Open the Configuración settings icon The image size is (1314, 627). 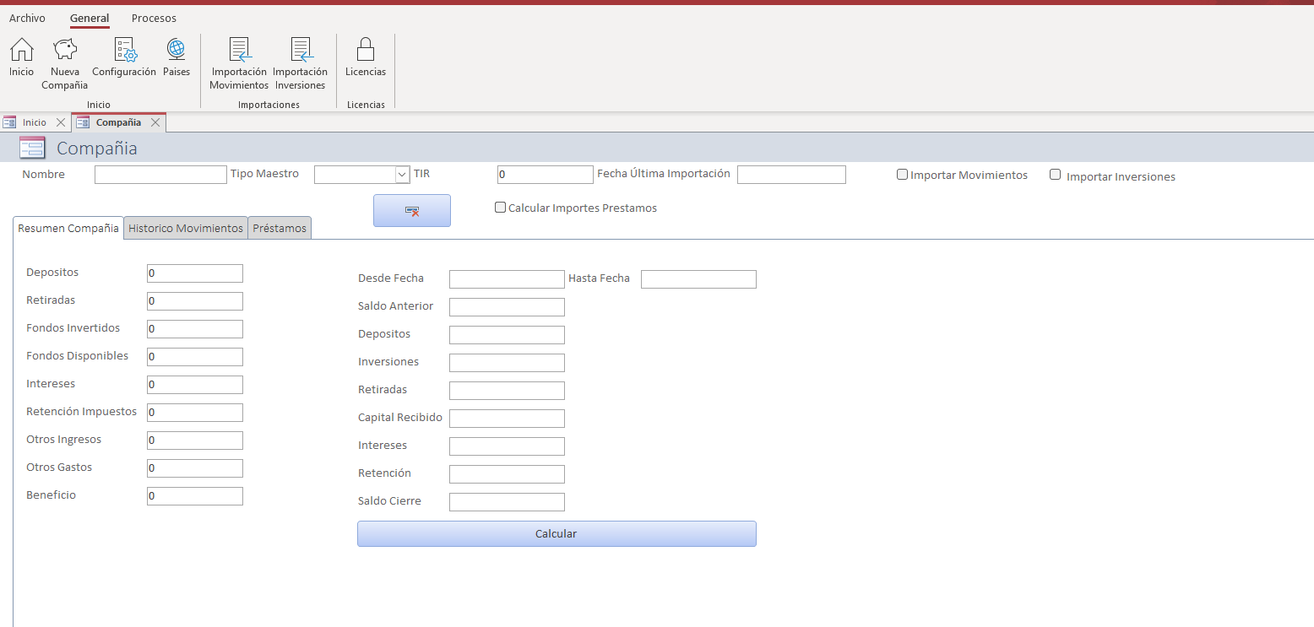(x=124, y=51)
